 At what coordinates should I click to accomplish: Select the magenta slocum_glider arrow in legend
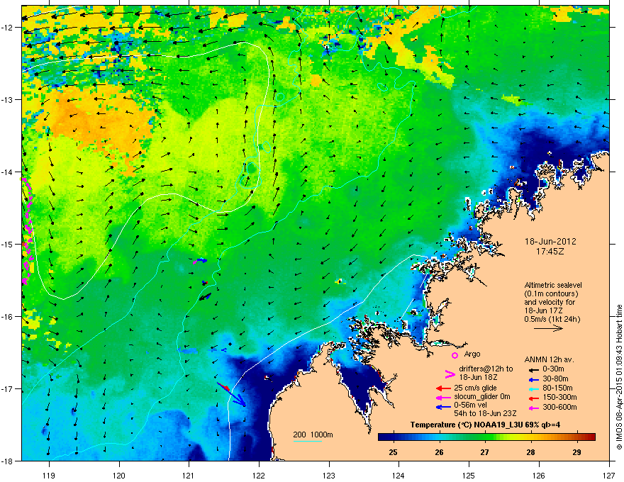[x=444, y=397]
